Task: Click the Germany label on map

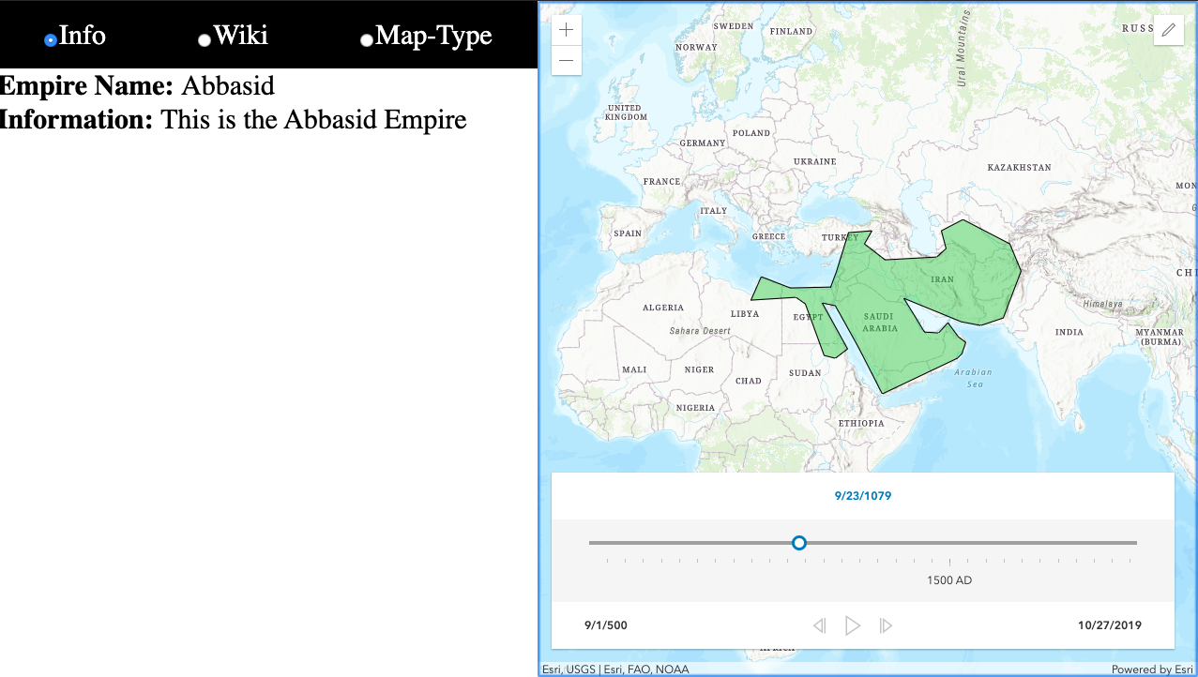Action: point(703,143)
